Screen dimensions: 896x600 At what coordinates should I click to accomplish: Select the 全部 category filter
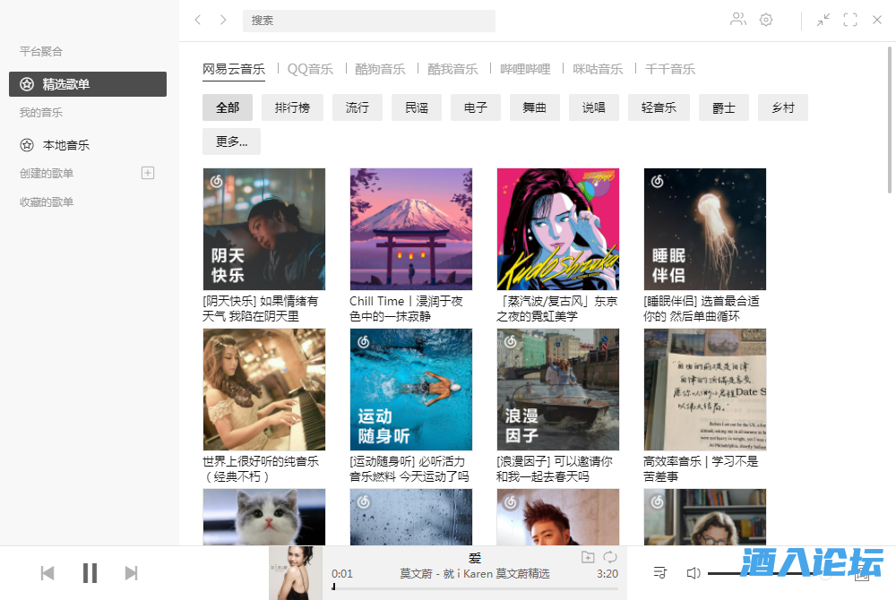point(228,107)
